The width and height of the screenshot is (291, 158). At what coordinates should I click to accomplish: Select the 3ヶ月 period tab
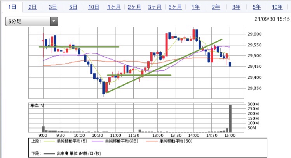point(155,7)
